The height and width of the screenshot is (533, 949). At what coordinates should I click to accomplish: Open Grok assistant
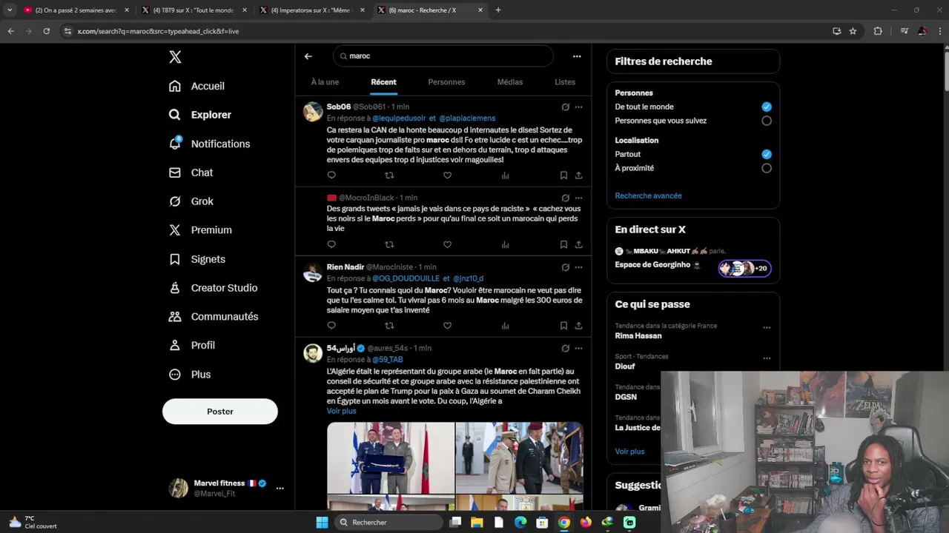191,201
